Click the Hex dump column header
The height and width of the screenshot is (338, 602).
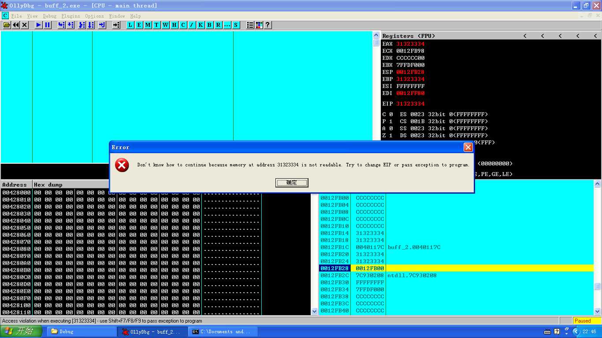coord(48,184)
